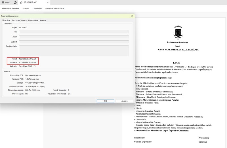Screen dimensions: 227x148
Task: Click the Parlamentul României heading
Action: pyautogui.click(x=177, y=43)
